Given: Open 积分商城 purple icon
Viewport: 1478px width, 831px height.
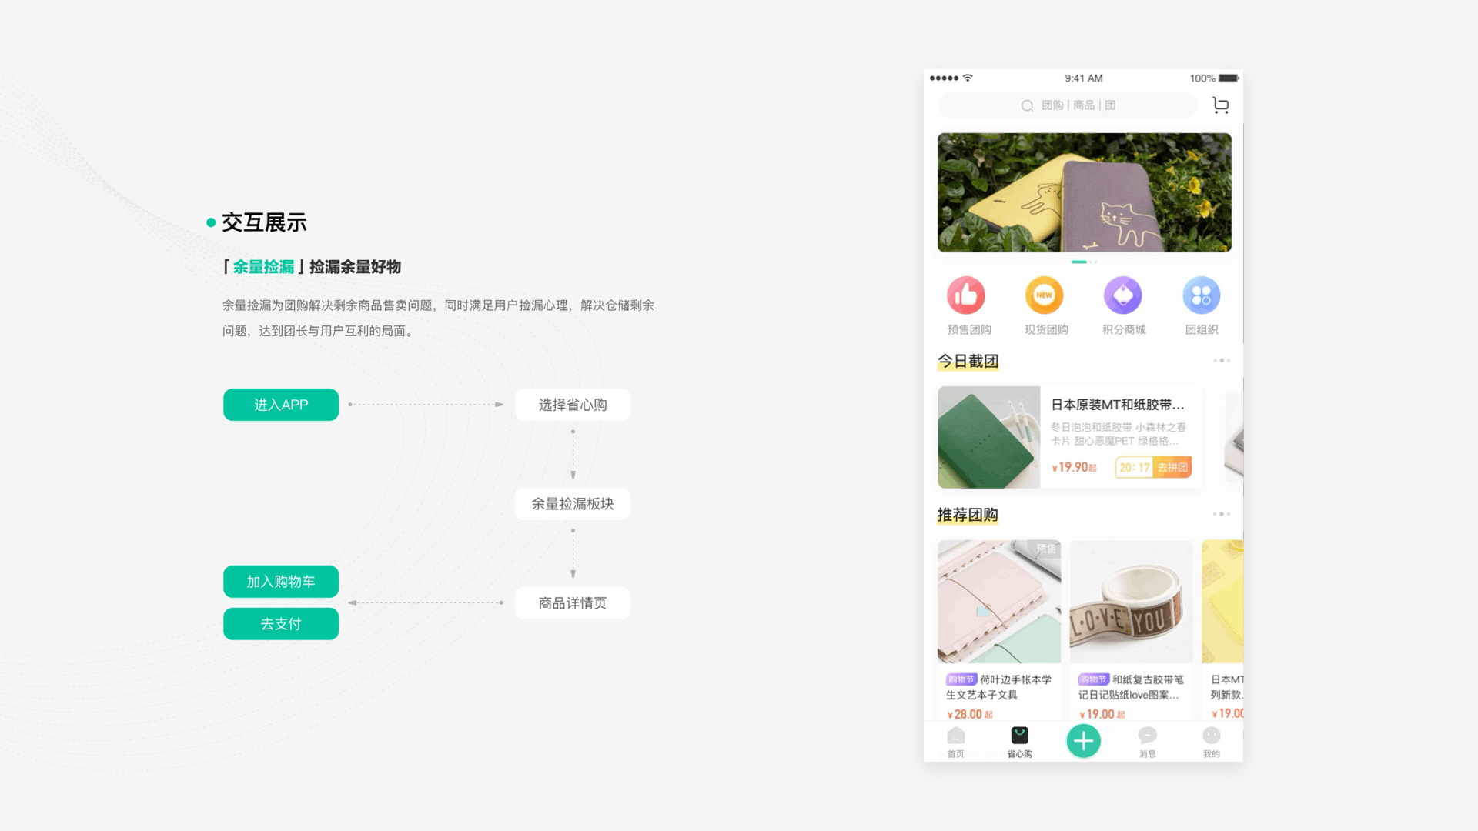Looking at the screenshot, I should (x=1123, y=295).
